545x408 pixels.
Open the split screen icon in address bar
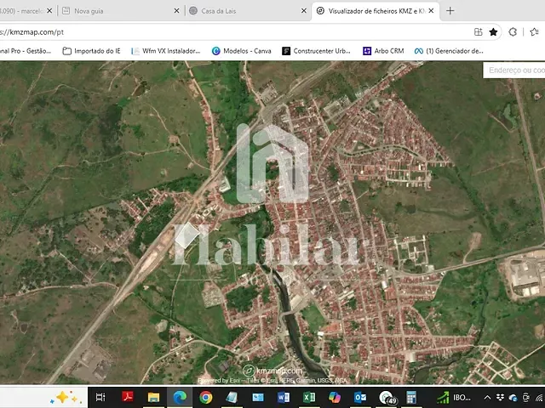[x=479, y=32]
